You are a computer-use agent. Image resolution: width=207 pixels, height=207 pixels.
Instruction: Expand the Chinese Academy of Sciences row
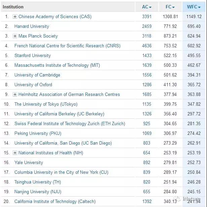[15, 16]
